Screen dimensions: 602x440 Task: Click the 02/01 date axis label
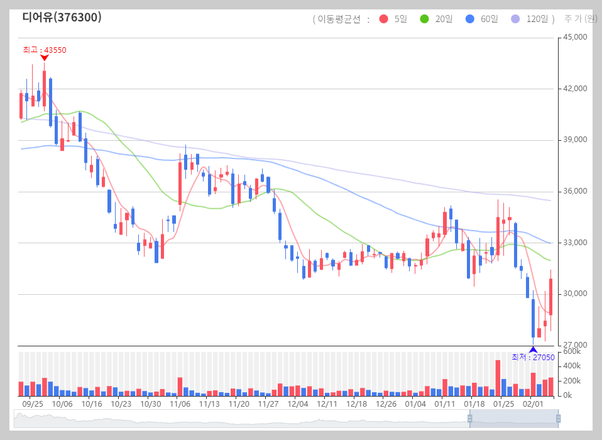point(534,404)
